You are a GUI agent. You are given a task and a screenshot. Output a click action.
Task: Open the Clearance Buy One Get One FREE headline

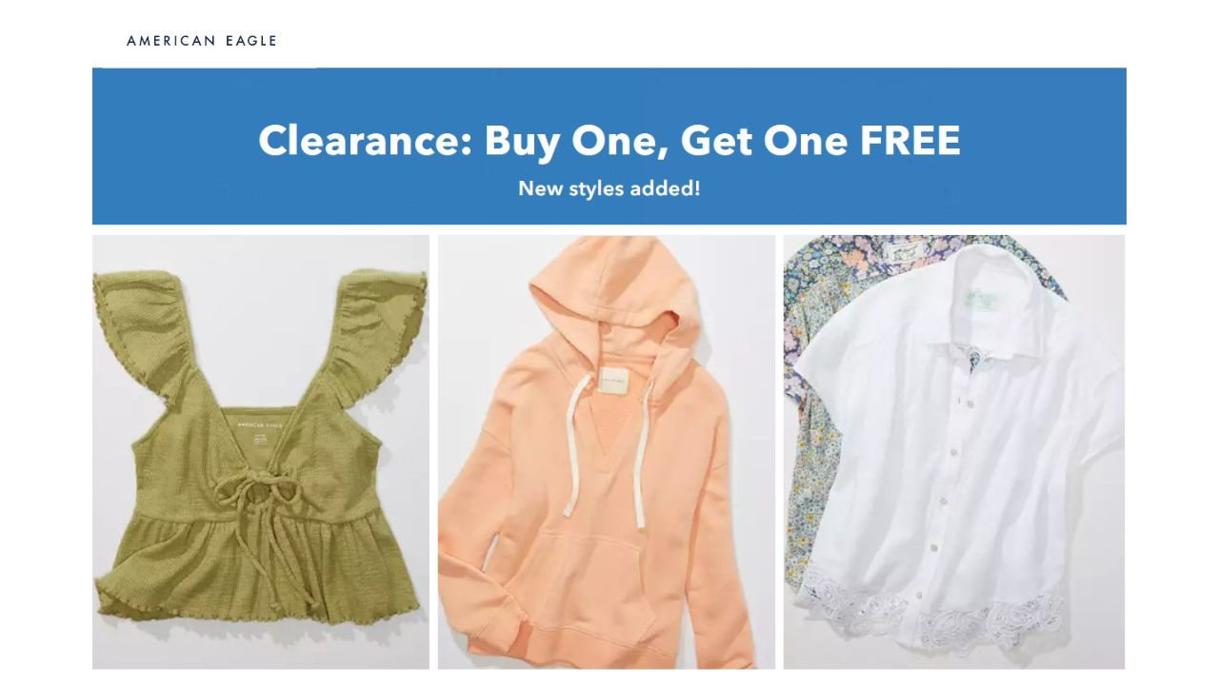click(609, 141)
